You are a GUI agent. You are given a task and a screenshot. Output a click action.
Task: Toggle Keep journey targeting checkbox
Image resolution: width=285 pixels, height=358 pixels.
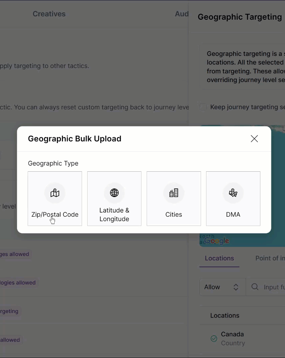203,107
